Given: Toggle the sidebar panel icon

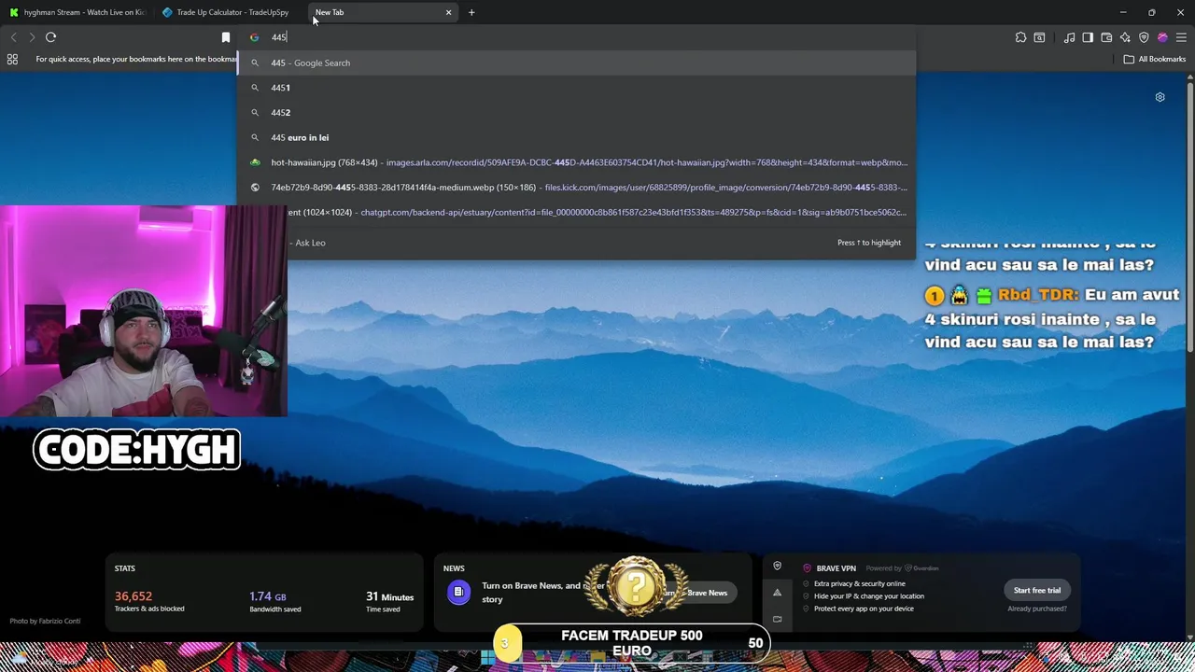Looking at the screenshot, I should [1088, 37].
